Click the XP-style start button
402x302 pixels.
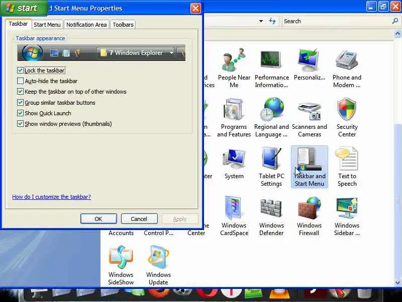coord(24,8)
